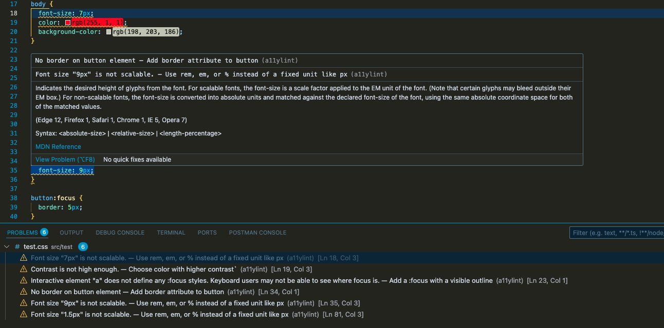Open the Ports tab
664x328 pixels.
click(207, 233)
